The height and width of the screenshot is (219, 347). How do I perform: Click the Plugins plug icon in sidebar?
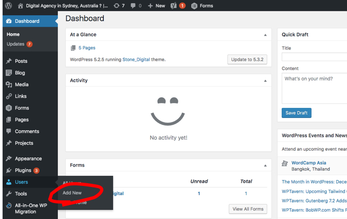(9, 170)
